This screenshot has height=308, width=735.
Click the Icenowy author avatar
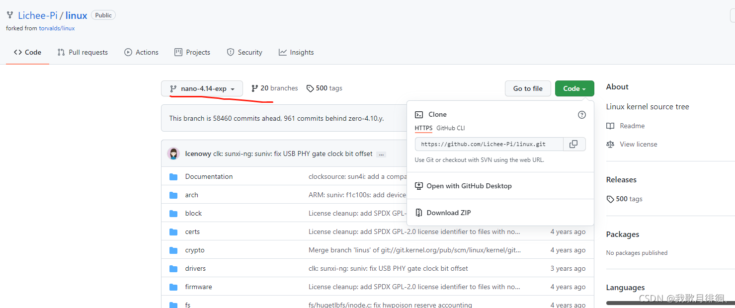[x=173, y=154]
